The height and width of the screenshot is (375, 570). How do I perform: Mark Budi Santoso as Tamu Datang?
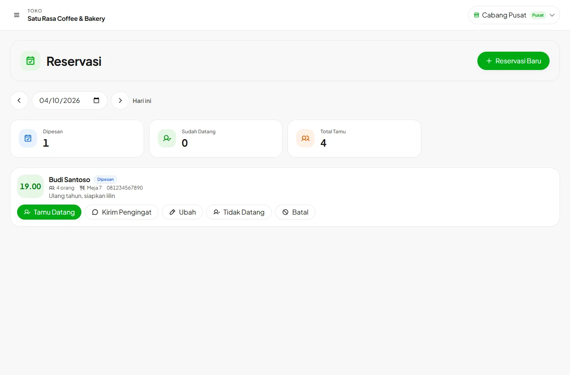pos(49,212)
